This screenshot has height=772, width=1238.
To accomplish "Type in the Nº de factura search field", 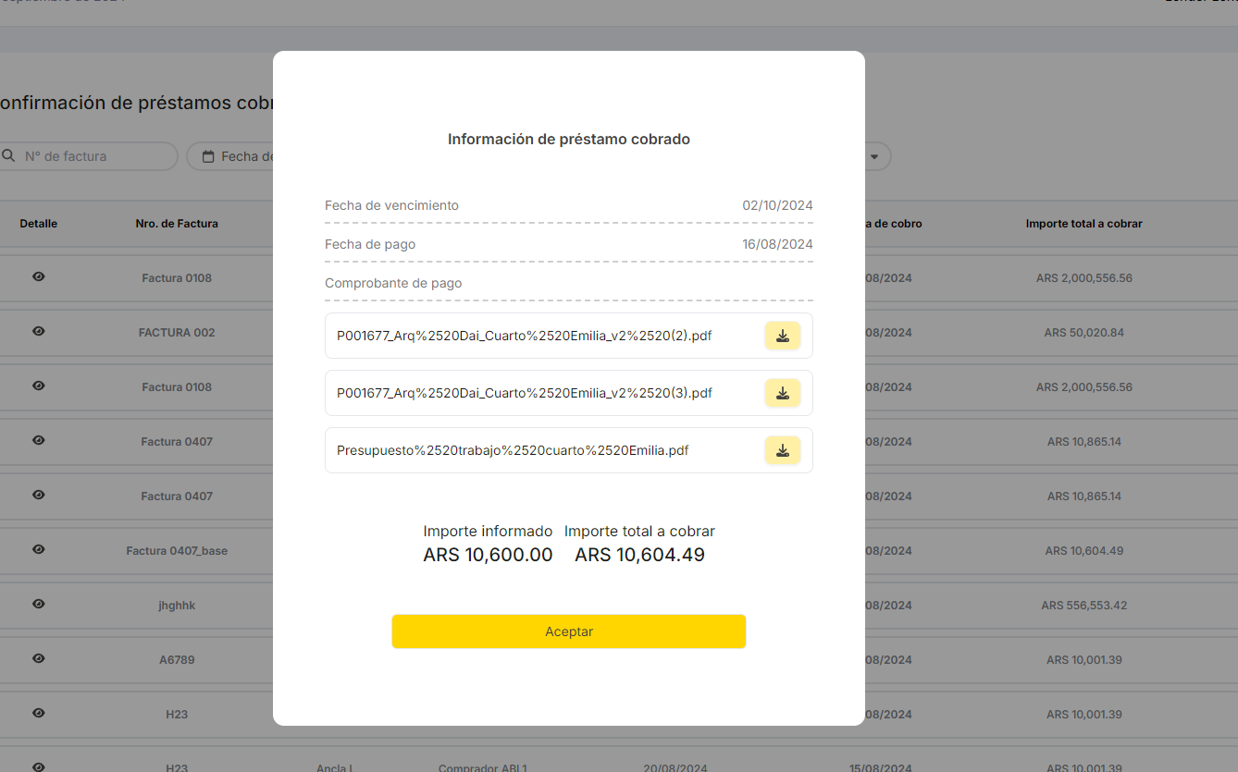I will click(x=93, y=156).
